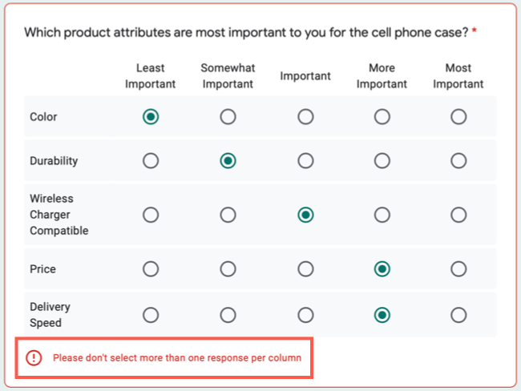Set Price to Least Important
The width and height of the screenshot is (521, 391).
pyautogui.click(x=151, y=269)
